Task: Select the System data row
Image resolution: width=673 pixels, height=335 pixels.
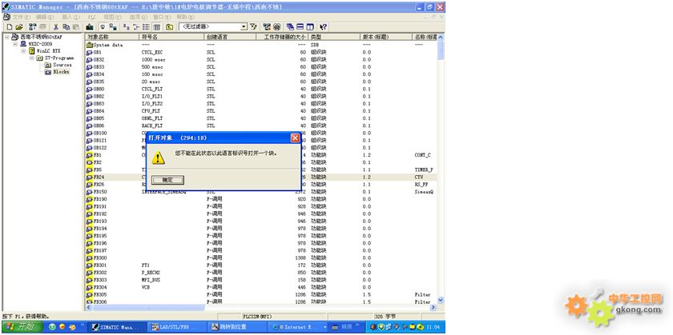Action: click(105, 45)
